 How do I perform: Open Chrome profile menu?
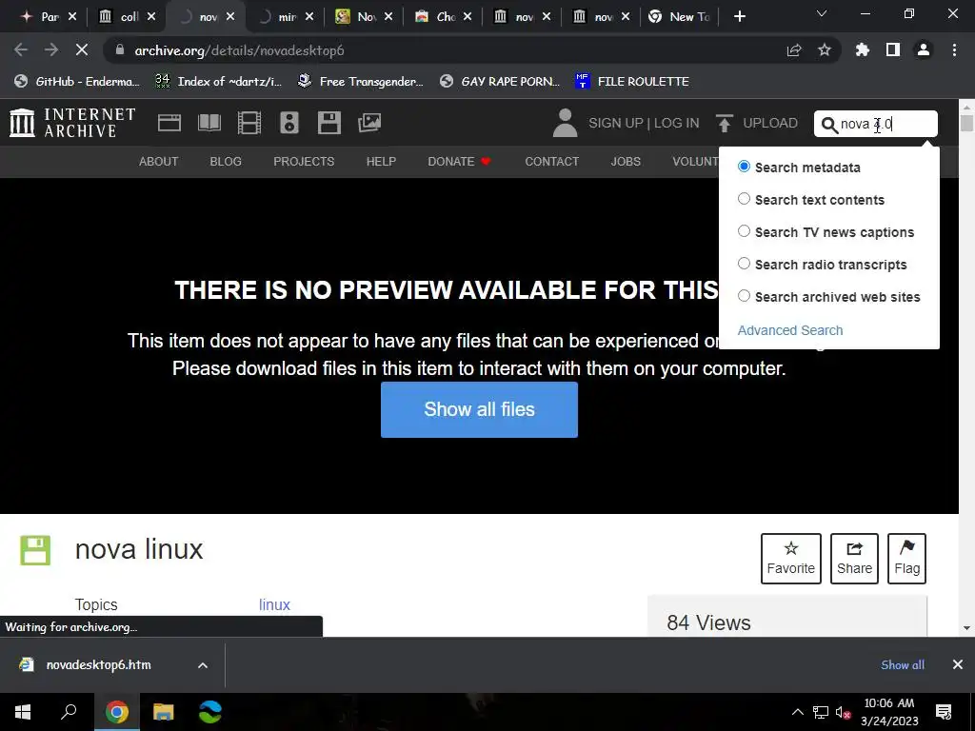924,50
